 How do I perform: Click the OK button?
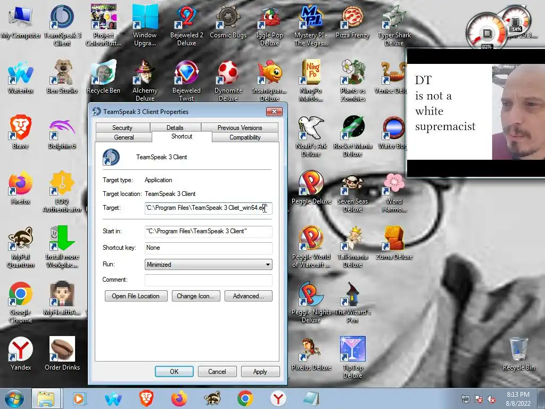pos(174,371)
